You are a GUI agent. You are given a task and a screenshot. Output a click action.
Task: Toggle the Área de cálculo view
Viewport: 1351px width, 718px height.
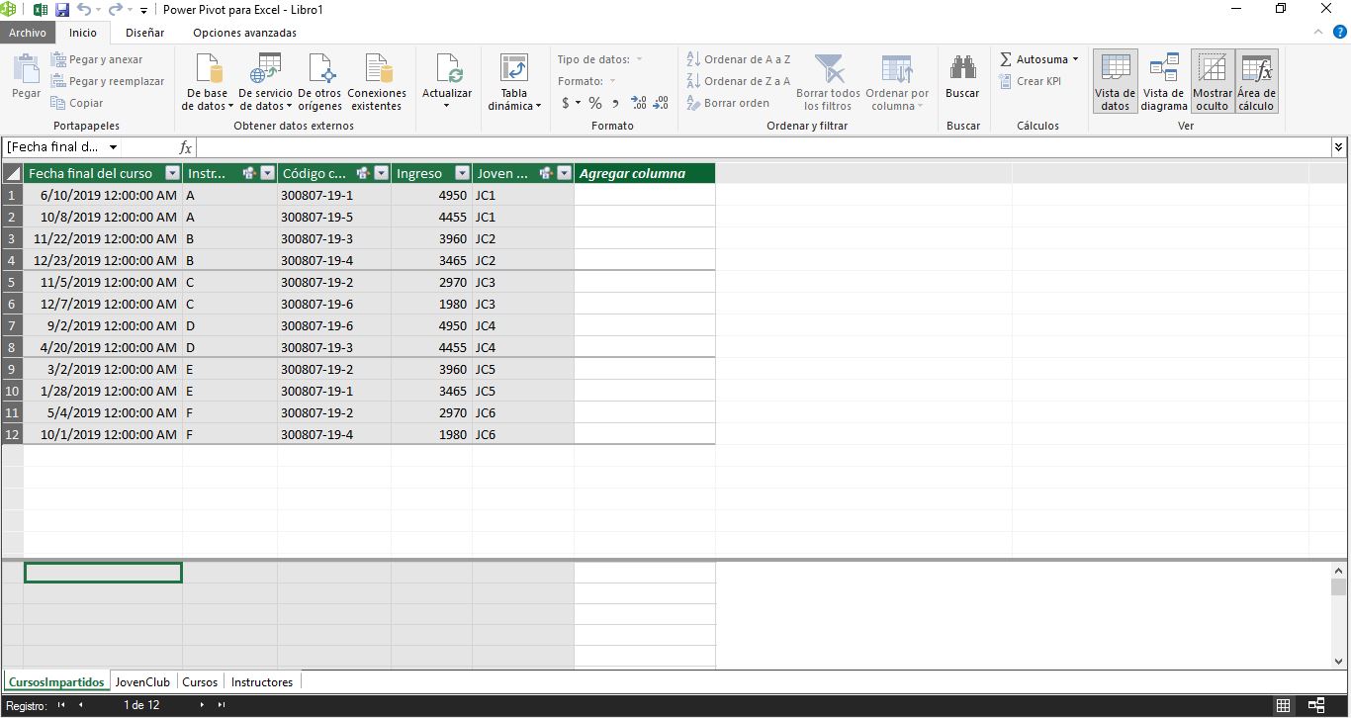point(1256,81)
